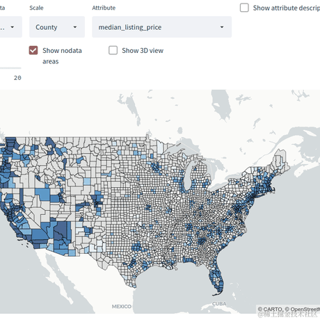
Task: Open the Scale dropdown showing County
Action: coord(57,27)
